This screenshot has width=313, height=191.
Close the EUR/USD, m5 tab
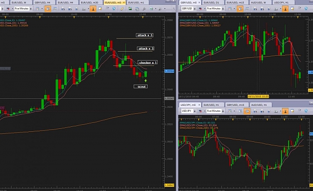pos(124,3)
